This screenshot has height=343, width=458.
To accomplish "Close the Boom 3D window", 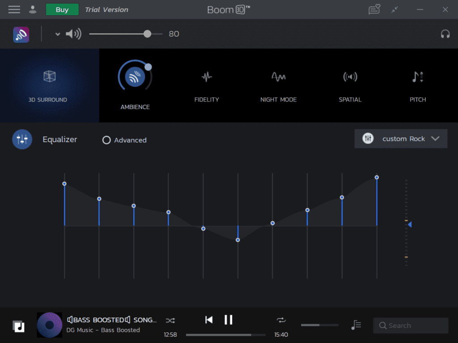I will [445, 10].
